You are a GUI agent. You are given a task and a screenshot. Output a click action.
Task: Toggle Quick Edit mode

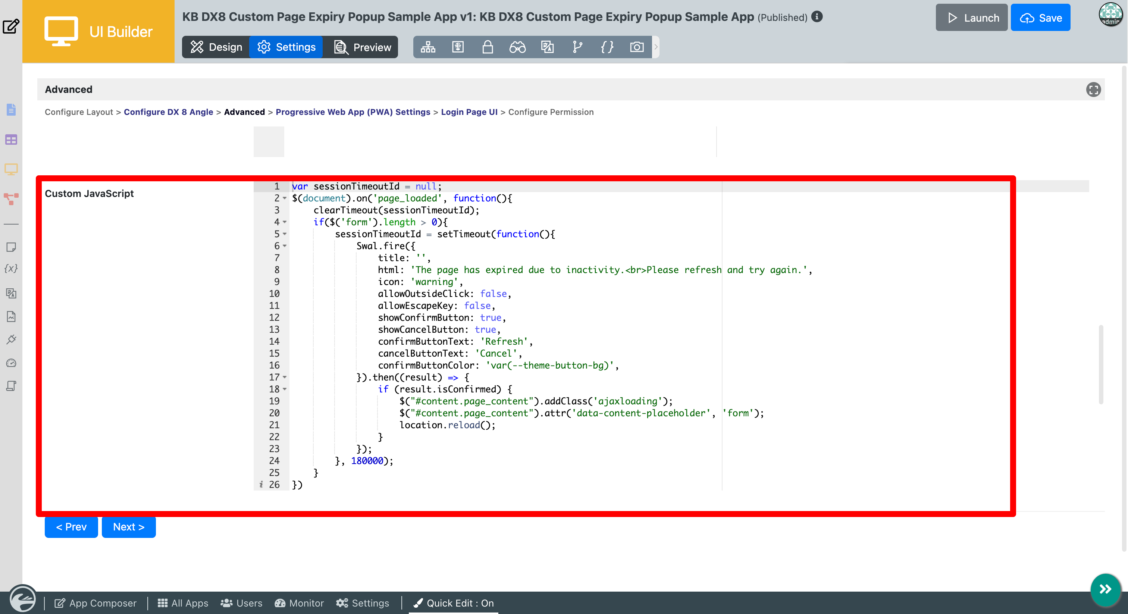[453, 603]
